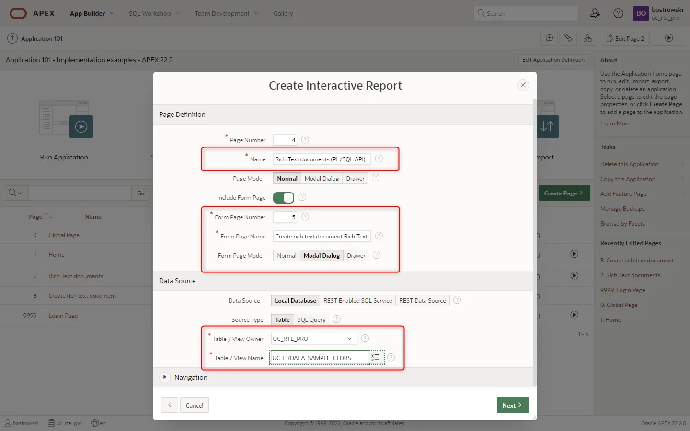
Task: Select Modal Dialog for Page Mode
Action: point(322,179)
